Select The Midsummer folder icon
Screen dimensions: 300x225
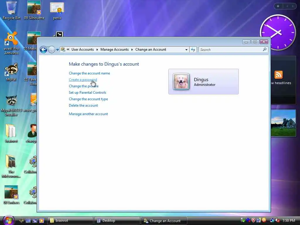(11, 166)
